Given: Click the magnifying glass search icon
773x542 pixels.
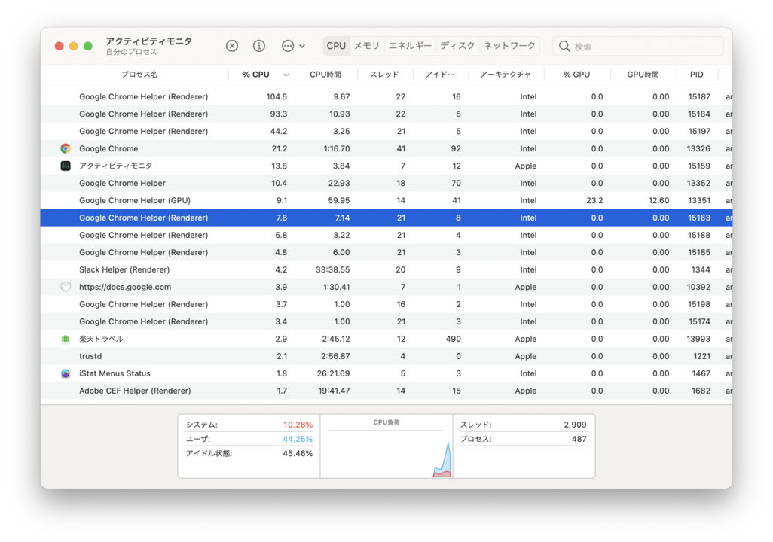Looking at the screenshot, I should (564, 47).
